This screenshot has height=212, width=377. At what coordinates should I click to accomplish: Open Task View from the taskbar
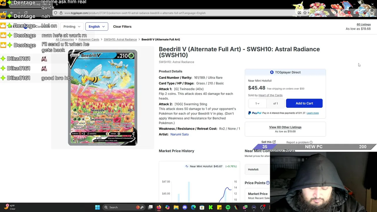pos(150,207)
